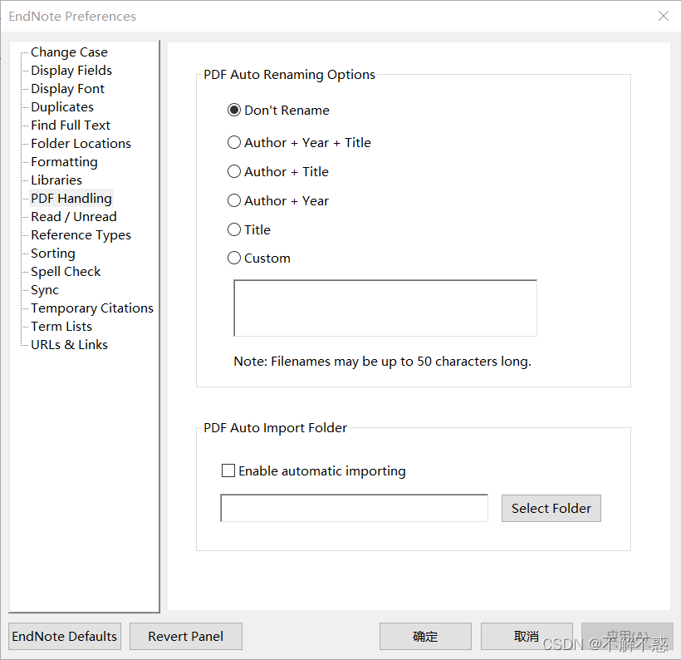
Task: Open Duplicates preferences
Action: (x=62, y=107)
